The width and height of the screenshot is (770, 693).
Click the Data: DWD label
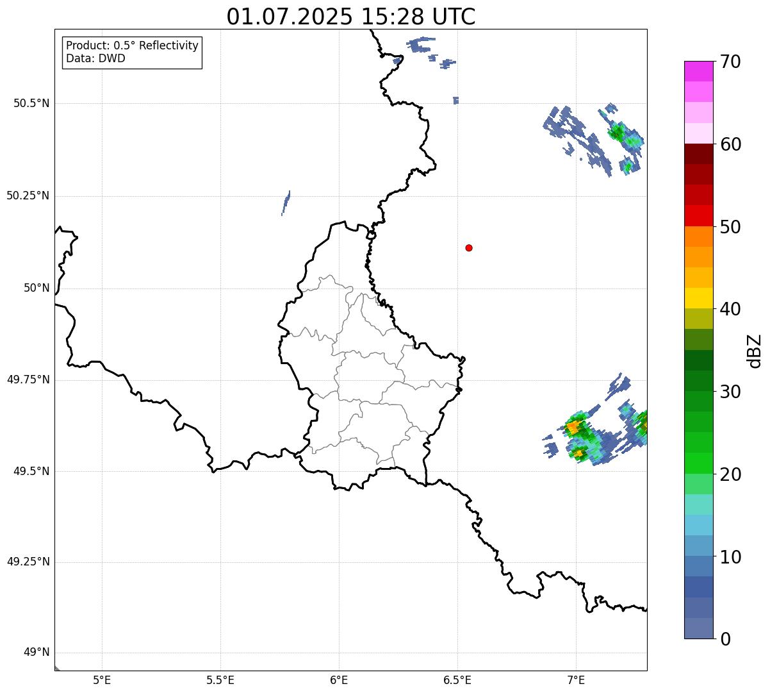point(96,58)
